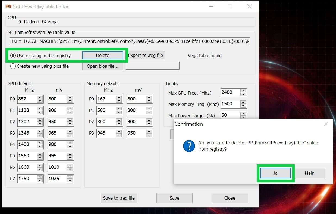Click '0: Radeon RX Vega' GPU text
The width and height of the screenshot is (336, 214).
38,22
